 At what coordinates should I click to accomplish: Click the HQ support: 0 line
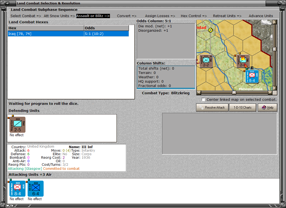pyautogui.click(x=151, y=81)
